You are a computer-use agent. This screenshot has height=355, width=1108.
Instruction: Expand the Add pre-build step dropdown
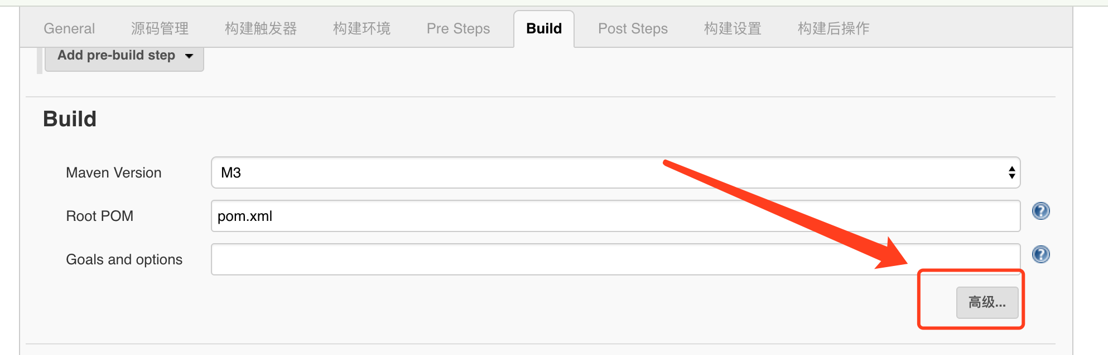coord(123,55)
